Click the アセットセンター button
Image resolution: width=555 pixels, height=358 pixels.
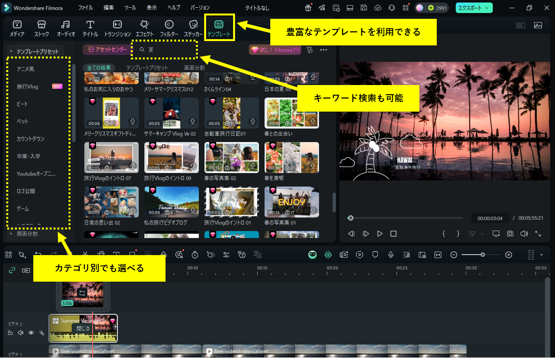[107, 50]
